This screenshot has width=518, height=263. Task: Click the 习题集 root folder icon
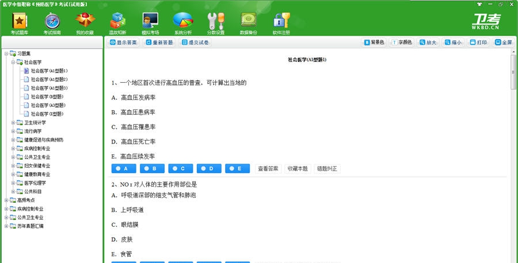[x=13, y=53]
